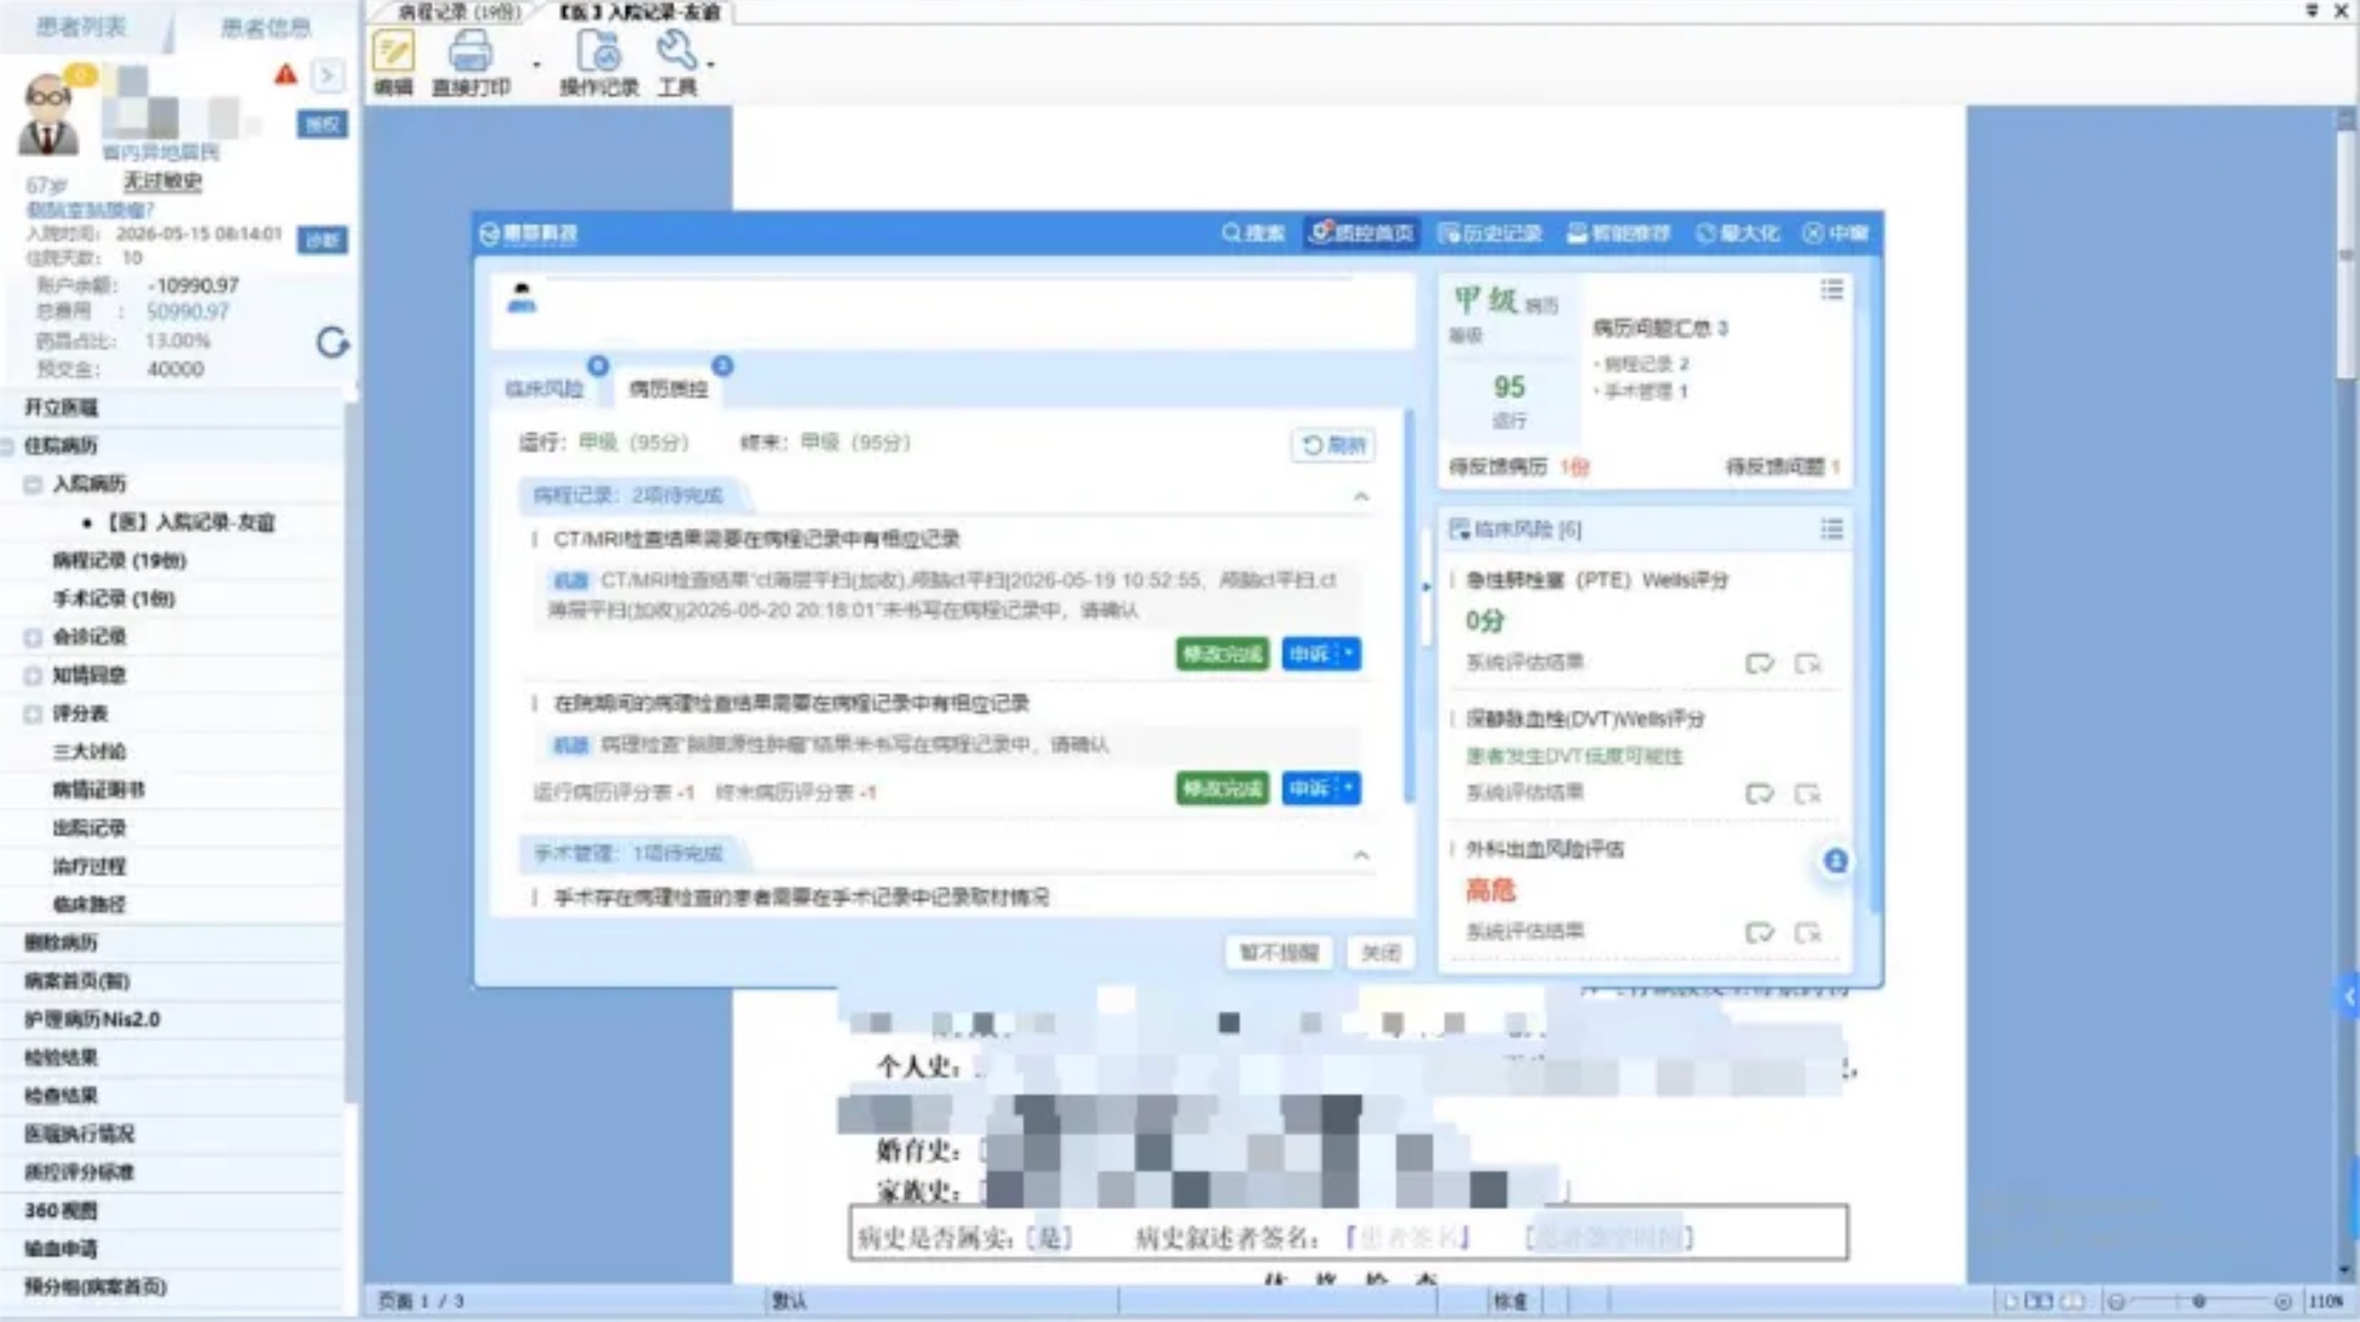2360x1322 pixels.
Task: Open 出院记录 in the tree
Action: (x=89, y=828)
